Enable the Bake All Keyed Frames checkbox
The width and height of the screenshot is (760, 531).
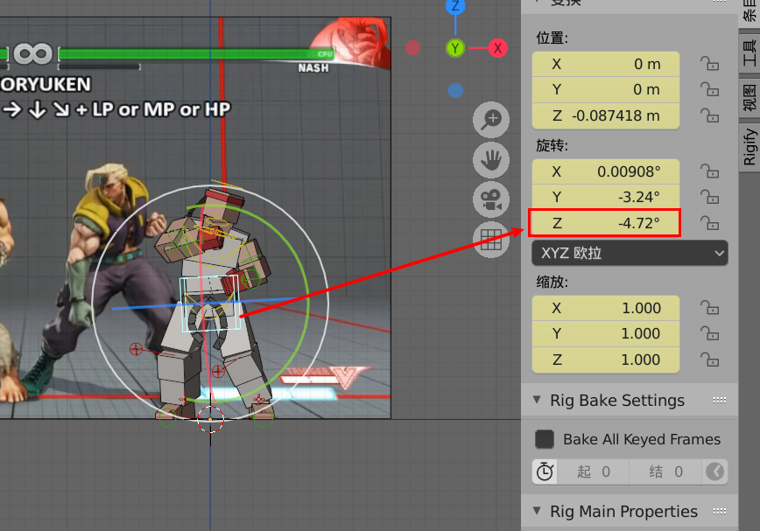[x=545, y=439]
